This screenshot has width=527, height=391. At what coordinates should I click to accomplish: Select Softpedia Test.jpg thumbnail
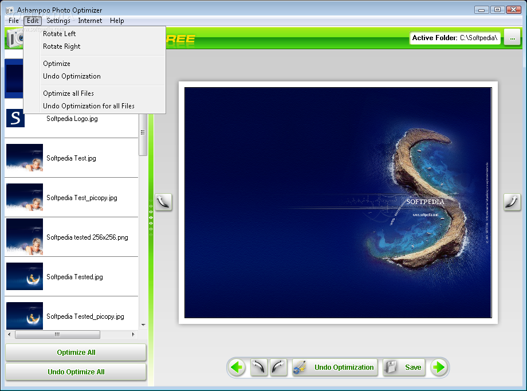[25, 158]
